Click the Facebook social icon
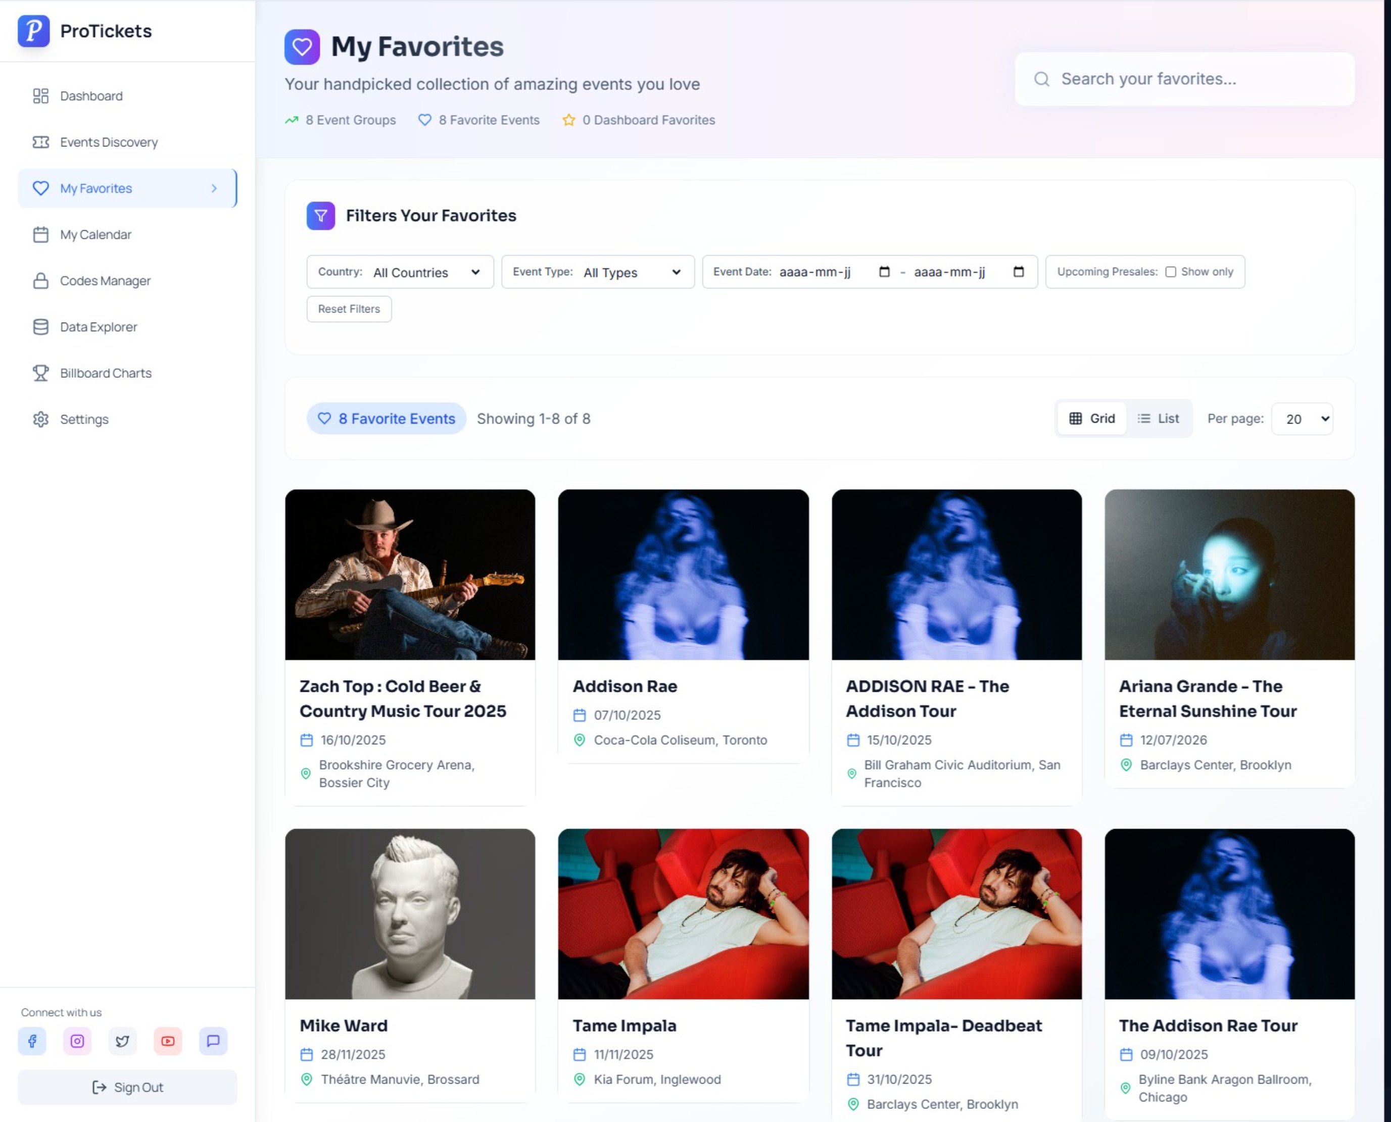 tap(32, 1041)
